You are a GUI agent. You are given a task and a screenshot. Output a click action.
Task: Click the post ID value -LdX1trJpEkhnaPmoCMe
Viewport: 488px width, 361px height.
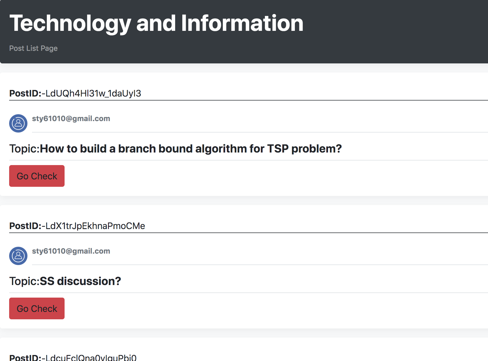[x=93, y=226]
